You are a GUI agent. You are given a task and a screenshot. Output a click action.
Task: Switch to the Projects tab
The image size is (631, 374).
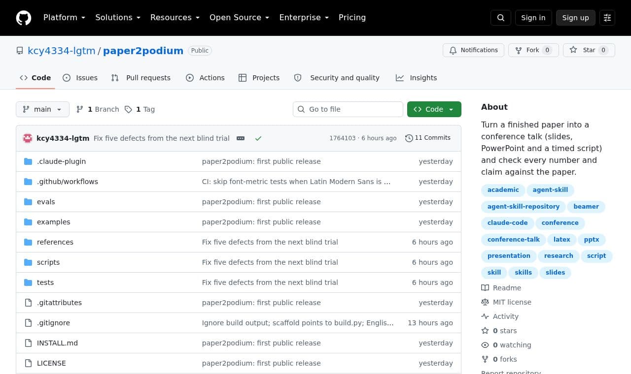tap(259, 78)
